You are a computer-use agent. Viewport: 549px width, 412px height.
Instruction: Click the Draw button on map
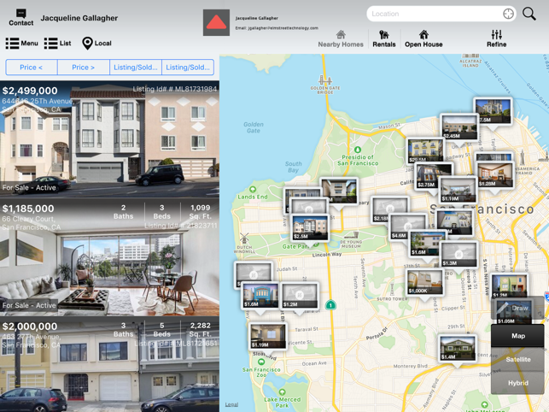pyautogui.click(x=517, y=309)
